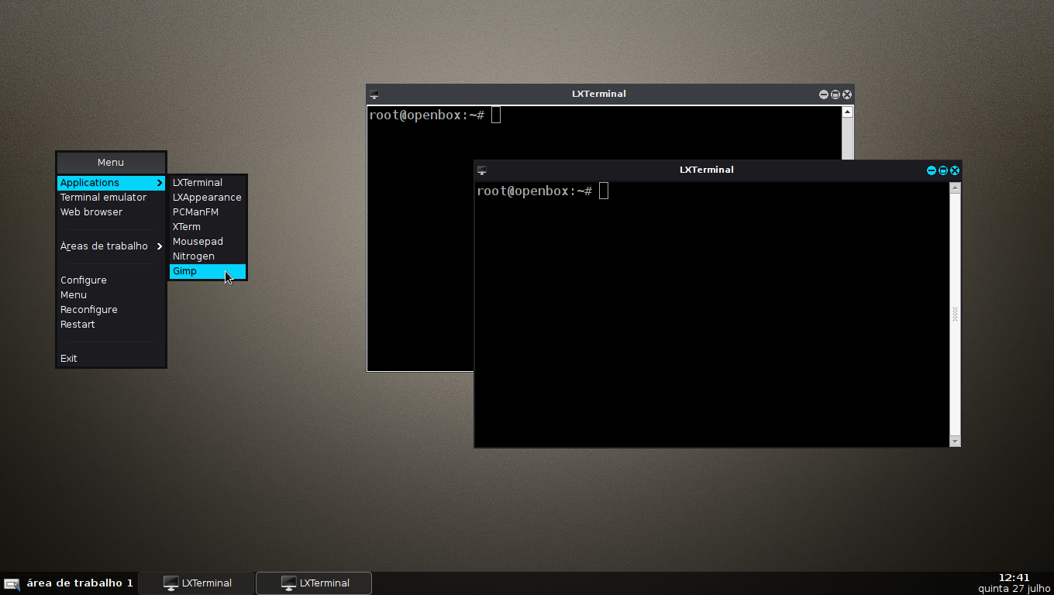Open XTerm from the Applications submenu
The image size is (1054, 595).
pos(187,226)
